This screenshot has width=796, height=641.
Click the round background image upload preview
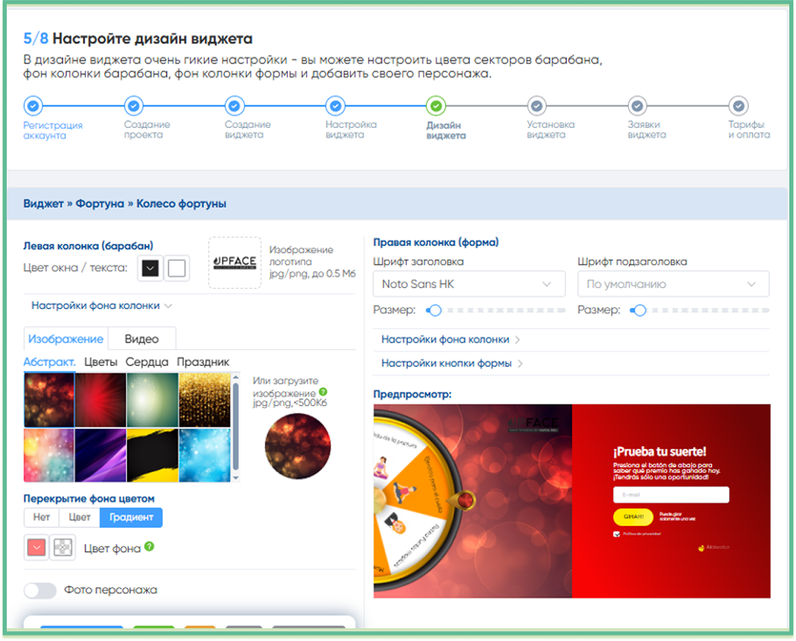coord(297,446)
